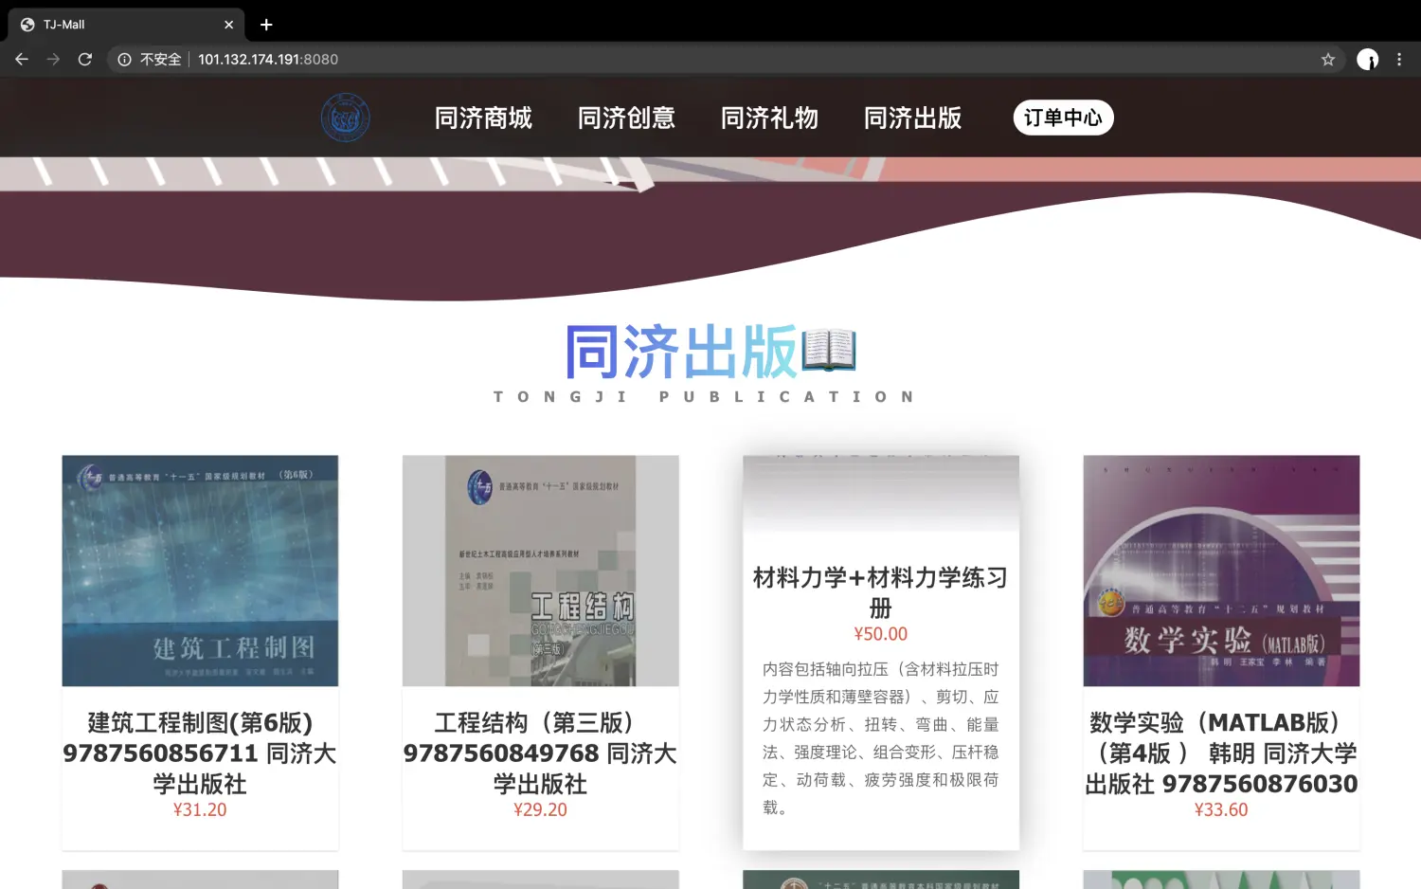Open the Chrome three-dot menu
Image resolution: width=1421 pixels, height=889 pixels.
click(1399, 59)
